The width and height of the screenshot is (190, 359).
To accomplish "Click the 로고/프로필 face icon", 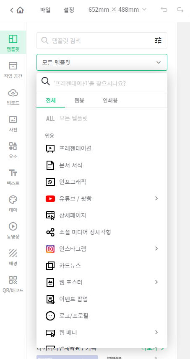I will coord(50,316).
